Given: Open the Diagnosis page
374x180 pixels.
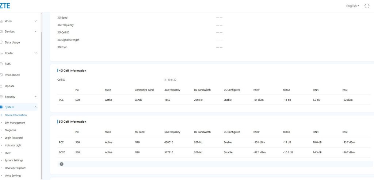Looking at the screenshot, I should click(11, 130).
